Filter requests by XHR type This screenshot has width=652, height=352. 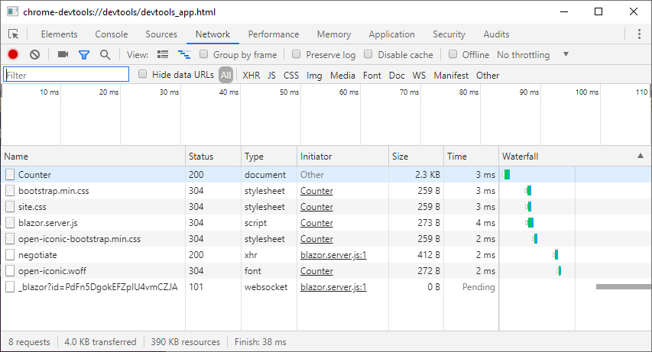(x=251, y=75)
